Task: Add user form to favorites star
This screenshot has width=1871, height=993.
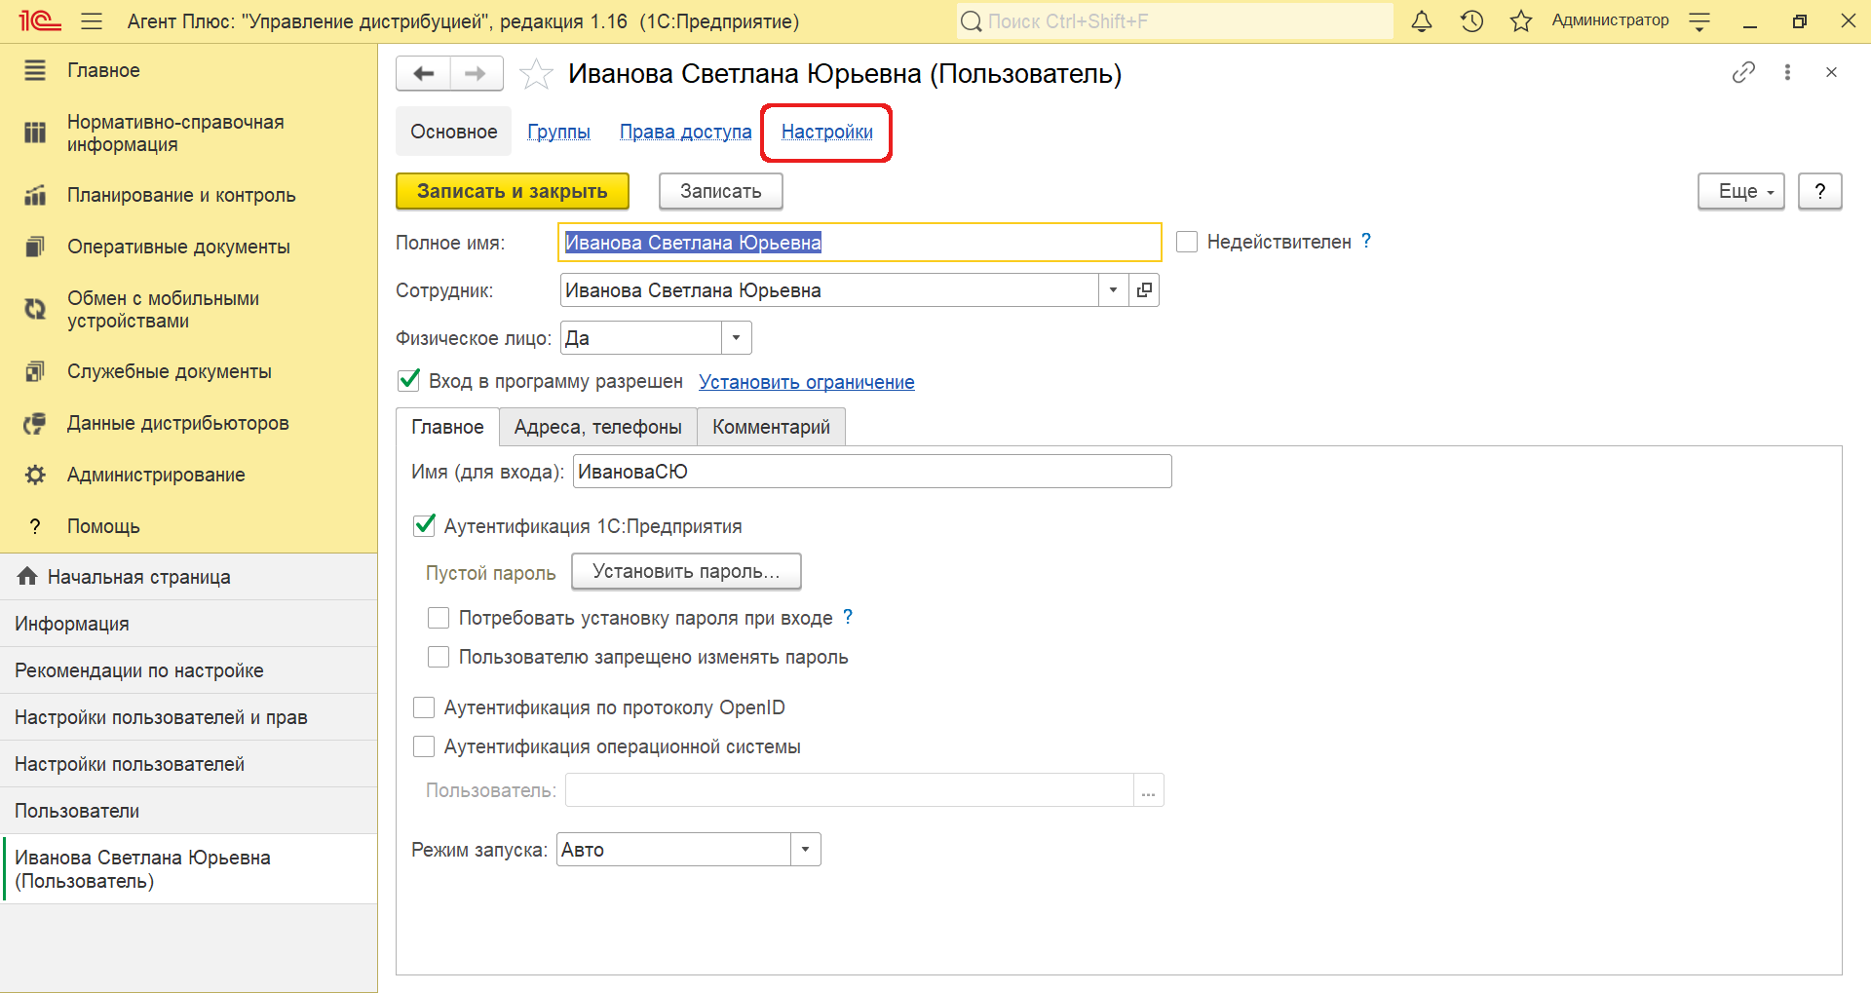Action: click(536, 73)
